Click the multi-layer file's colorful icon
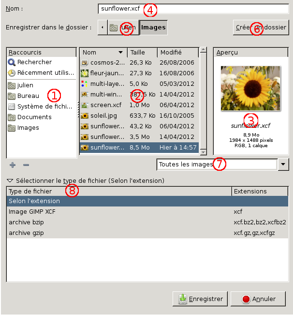The width and height of the screenshot is (293, 316). 85,84
